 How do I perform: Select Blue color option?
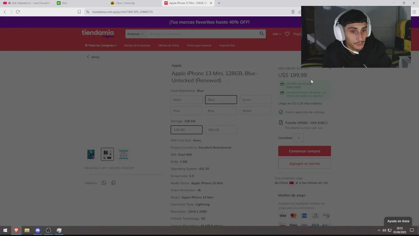[x=221, y=100]
